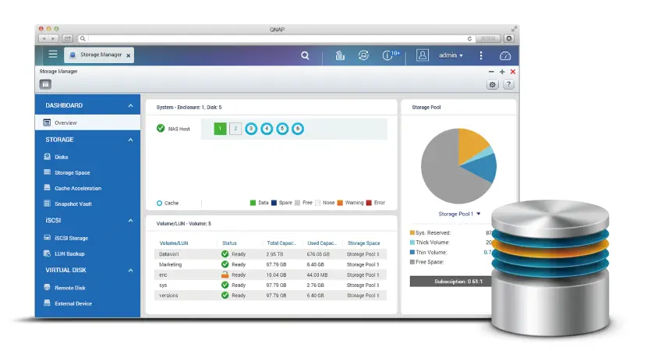Collapse the iSCSI section
Viewport: 658px width, 351px height.
tap(130, 221)
